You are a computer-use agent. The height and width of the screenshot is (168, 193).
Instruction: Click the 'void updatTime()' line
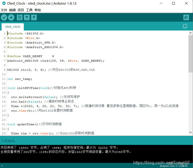pos(34,124)
